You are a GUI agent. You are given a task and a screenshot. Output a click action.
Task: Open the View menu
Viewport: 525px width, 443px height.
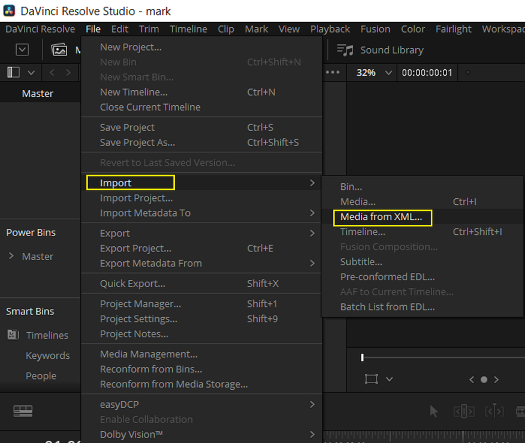point(289,29)
